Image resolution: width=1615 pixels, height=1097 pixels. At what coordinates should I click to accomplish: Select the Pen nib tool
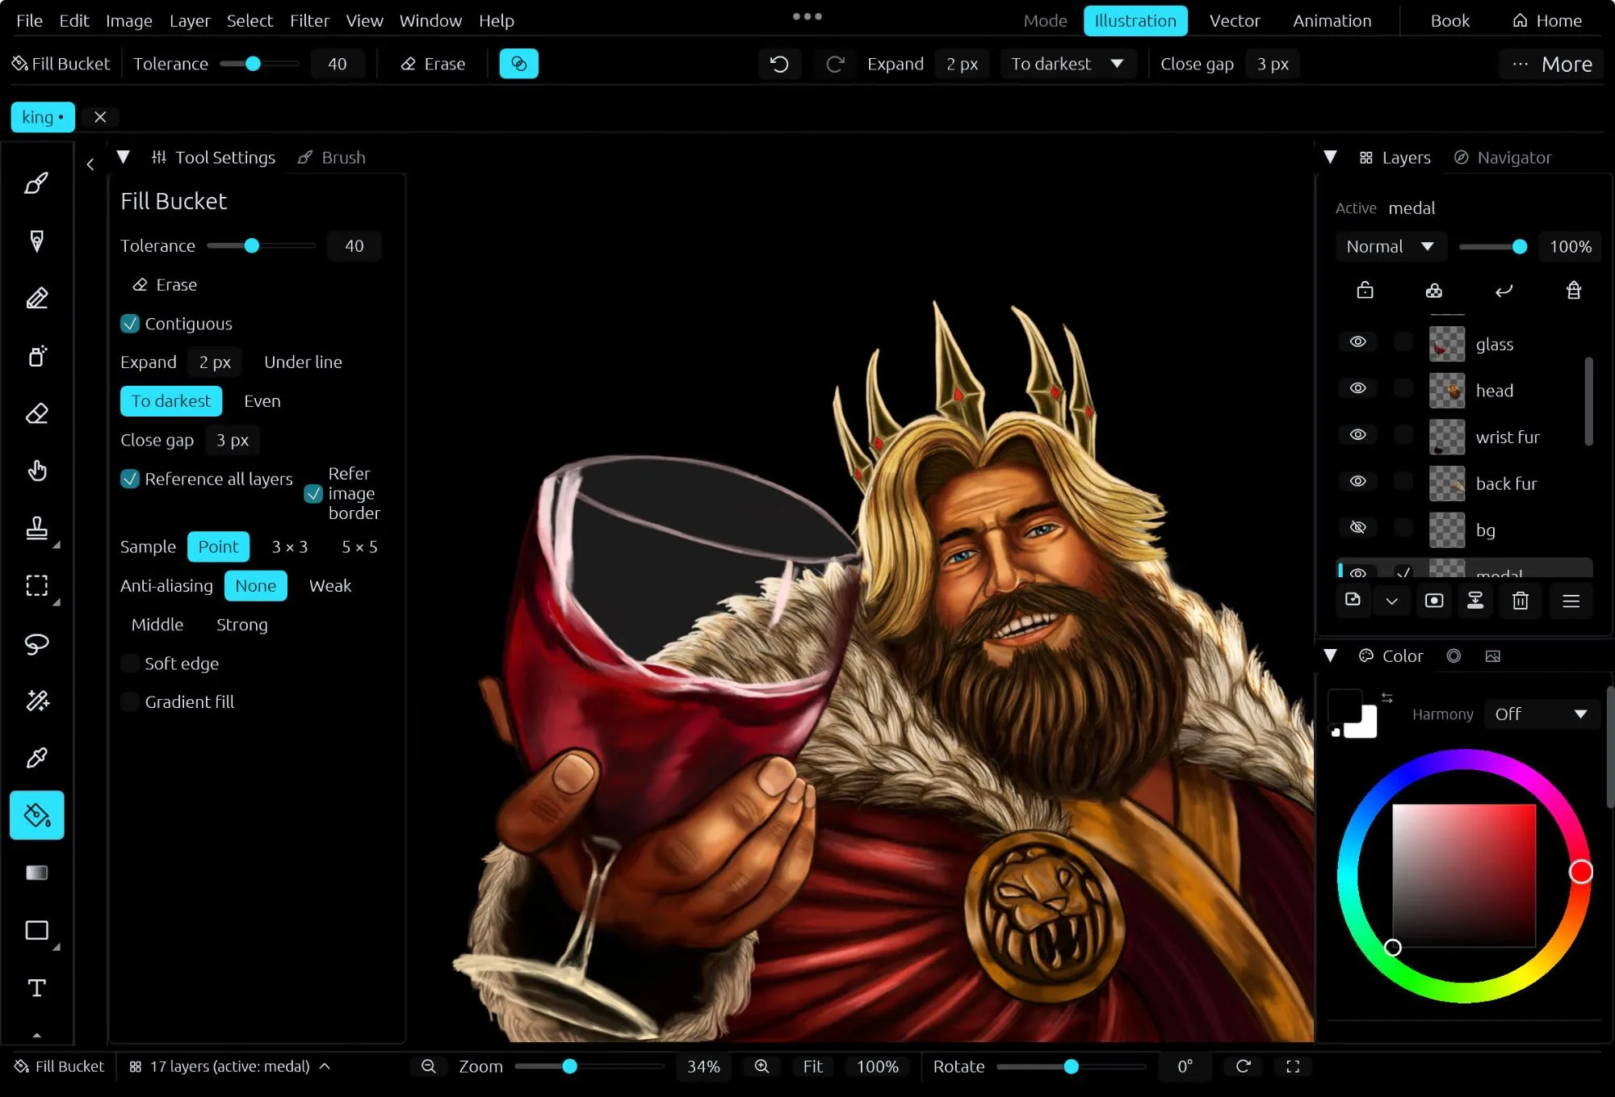click(x=36, y=241)
